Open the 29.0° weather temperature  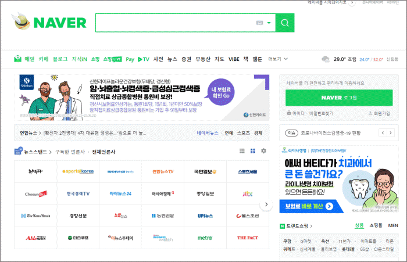[x=340, y=59]
